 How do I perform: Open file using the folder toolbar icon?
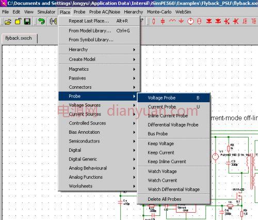click(x=8, y=21)
